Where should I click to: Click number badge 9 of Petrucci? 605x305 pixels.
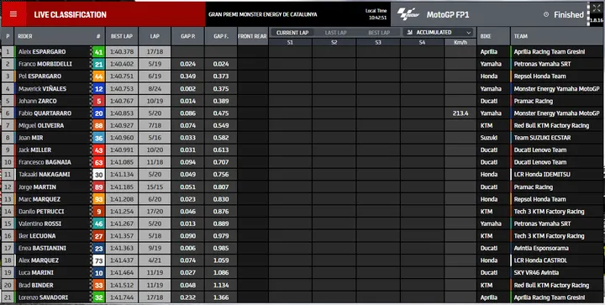coord(99,212)
